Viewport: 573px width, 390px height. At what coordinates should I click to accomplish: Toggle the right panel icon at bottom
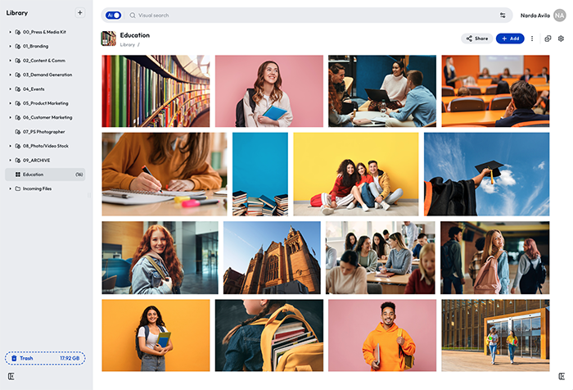(561, 376)
